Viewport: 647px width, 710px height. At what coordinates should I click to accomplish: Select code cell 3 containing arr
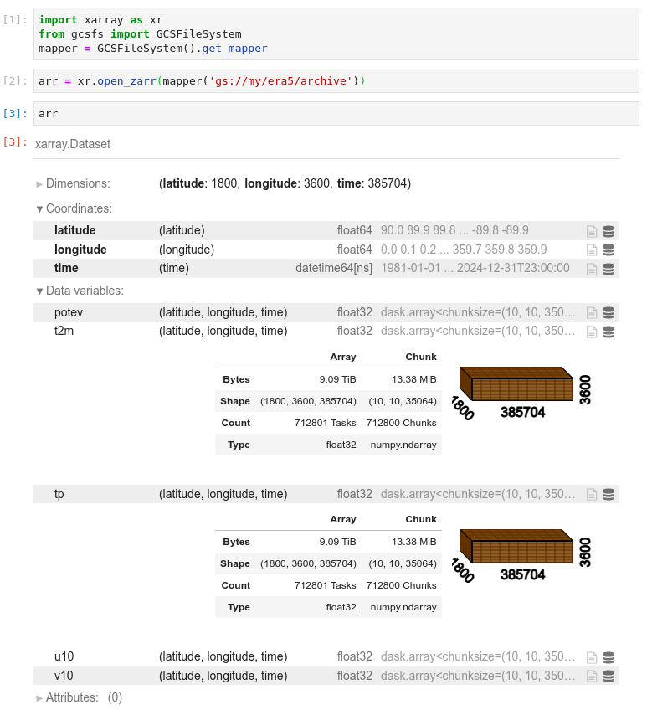click(336, 114)
